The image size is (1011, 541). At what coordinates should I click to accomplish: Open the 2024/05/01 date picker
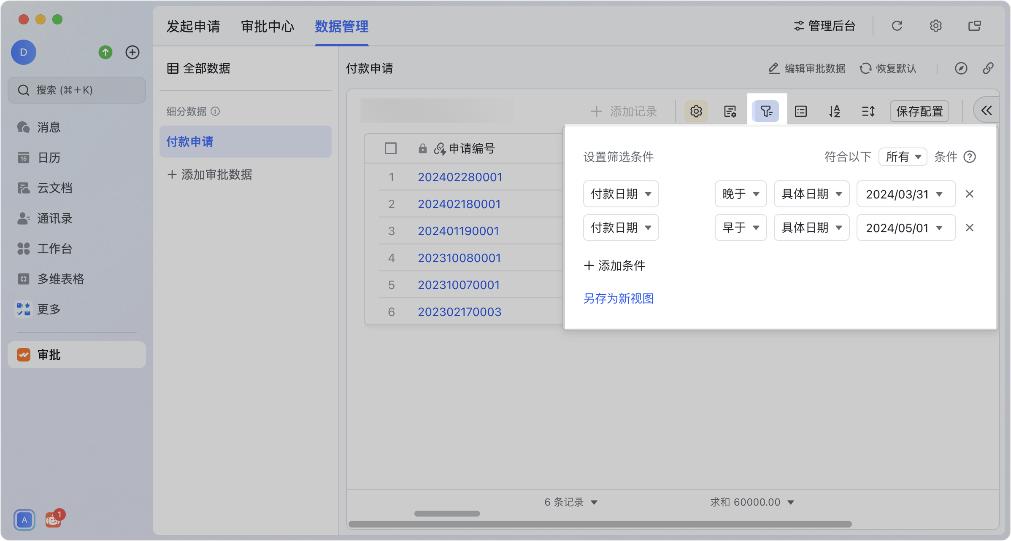[x=906, y=228]
